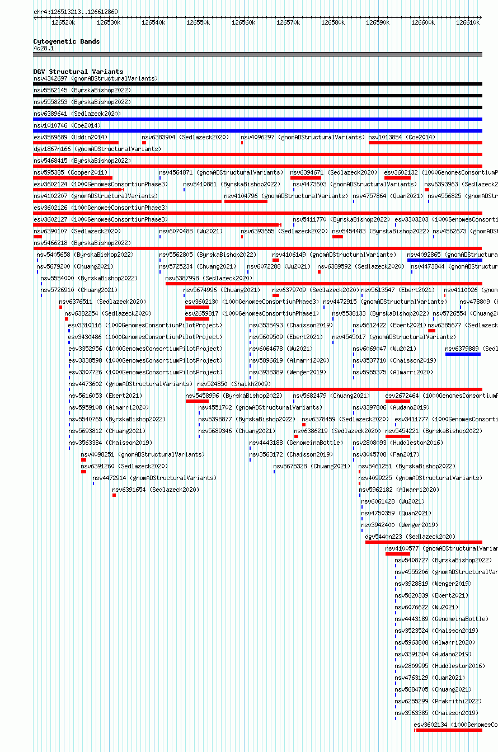Click the chr4:126513213..126612869 coordinate label
Screen dimensions: 498x752
click(76, 12)
